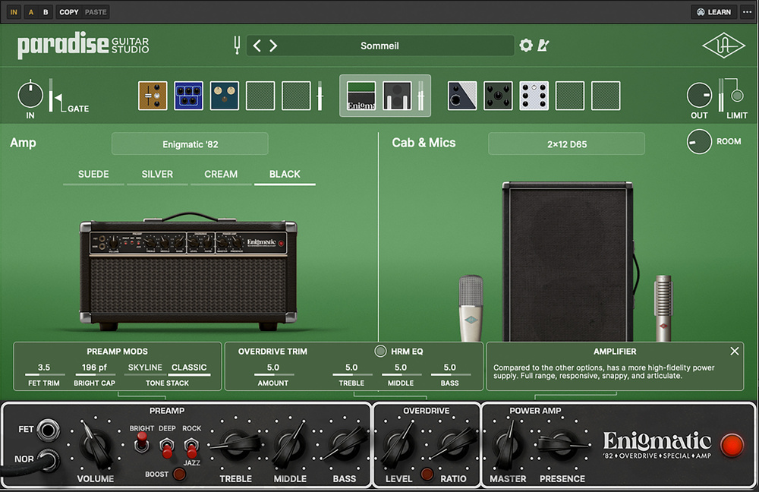Select the Enigmatic amp slot icon

point(361,96)
